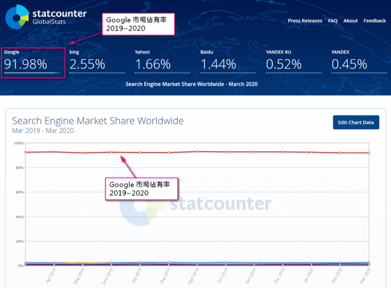Click the Mar 2019 - Mar 2020 date range
Image resolution: width=391 pixels, height=288 pixels.
43,131
